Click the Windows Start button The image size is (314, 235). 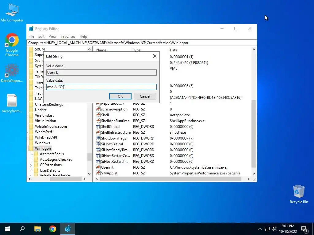coord(7,229)
